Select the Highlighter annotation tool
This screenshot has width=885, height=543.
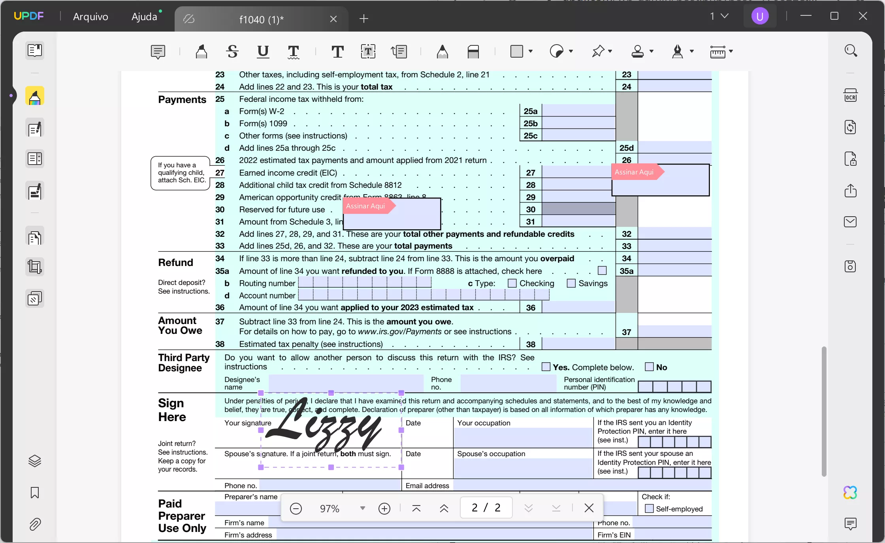click(x=201, y=52)
